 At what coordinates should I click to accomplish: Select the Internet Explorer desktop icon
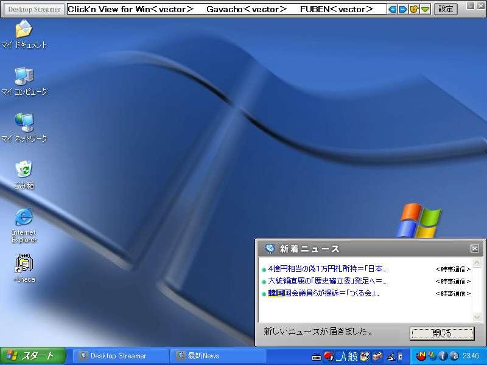pos(24,225)
